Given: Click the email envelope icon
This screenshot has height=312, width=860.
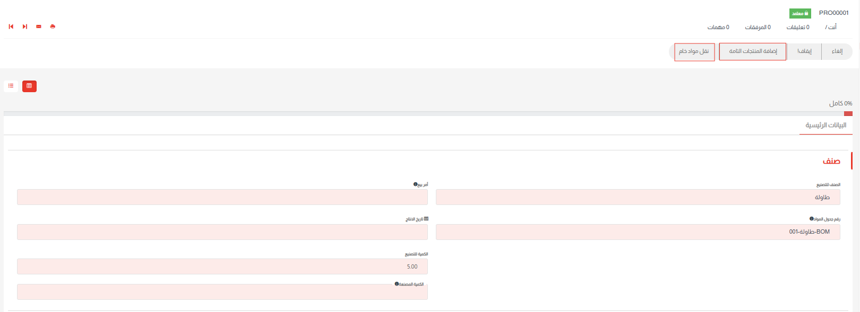Looking at the screenshot, I should click(39, 26).
